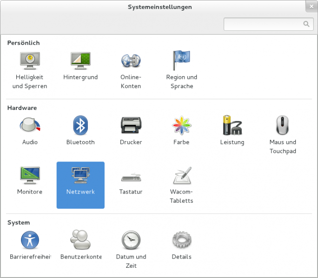
Task: Open Datum und Zeit settings
Action: (x=131, y=249)
